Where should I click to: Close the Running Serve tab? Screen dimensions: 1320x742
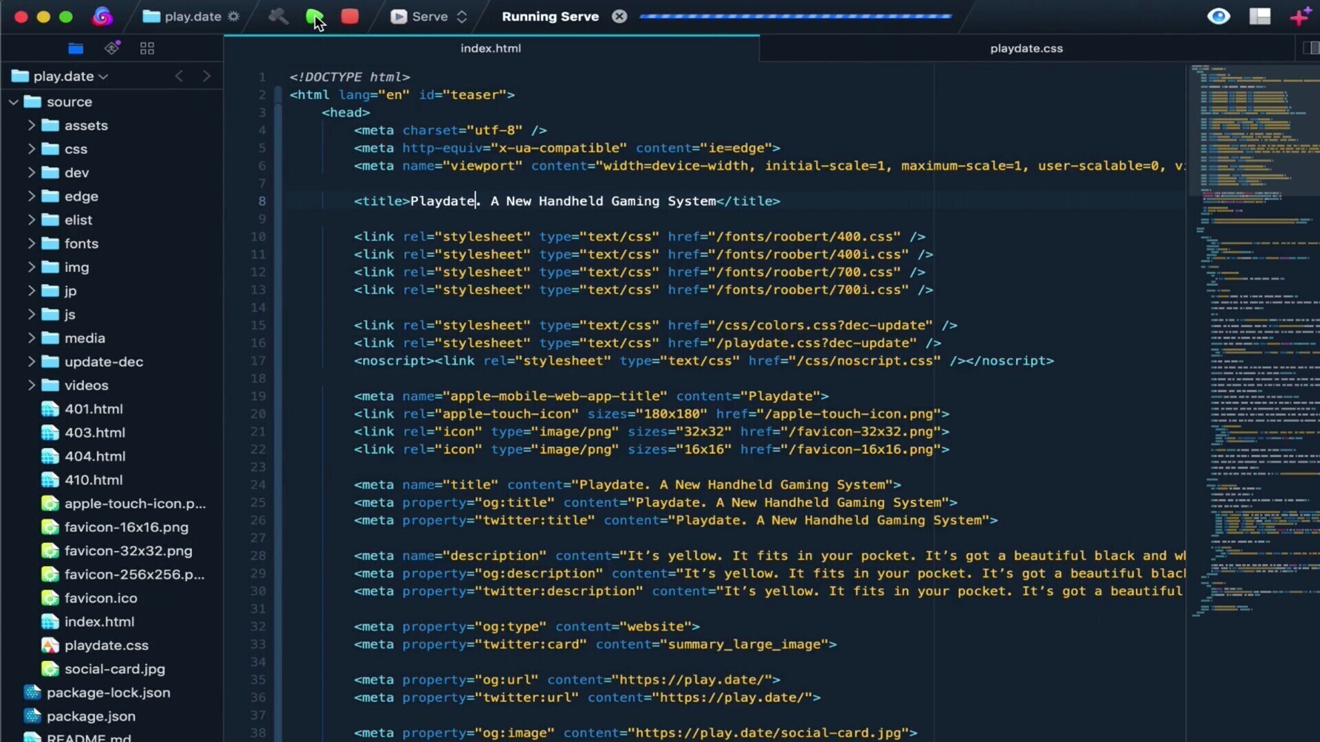(x=620, y=15)
